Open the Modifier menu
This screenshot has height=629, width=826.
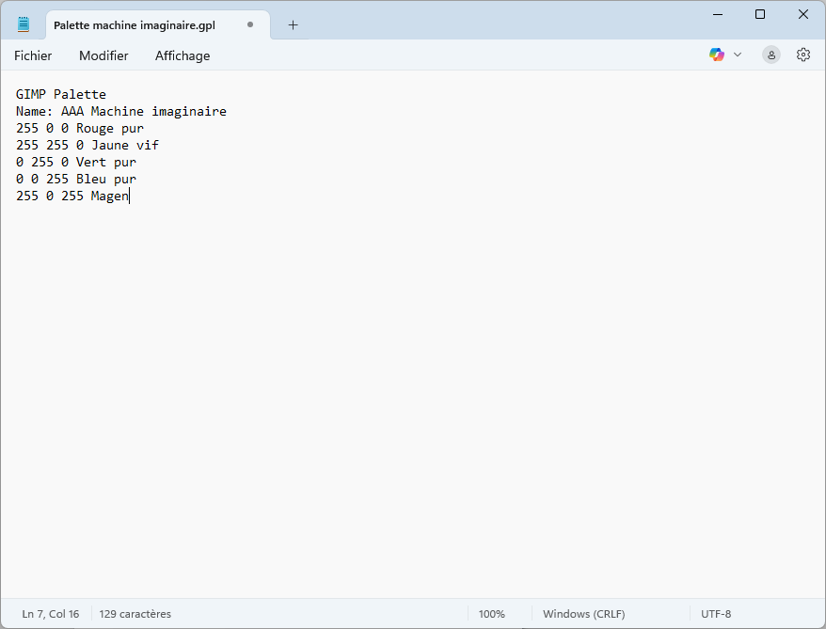103,55
